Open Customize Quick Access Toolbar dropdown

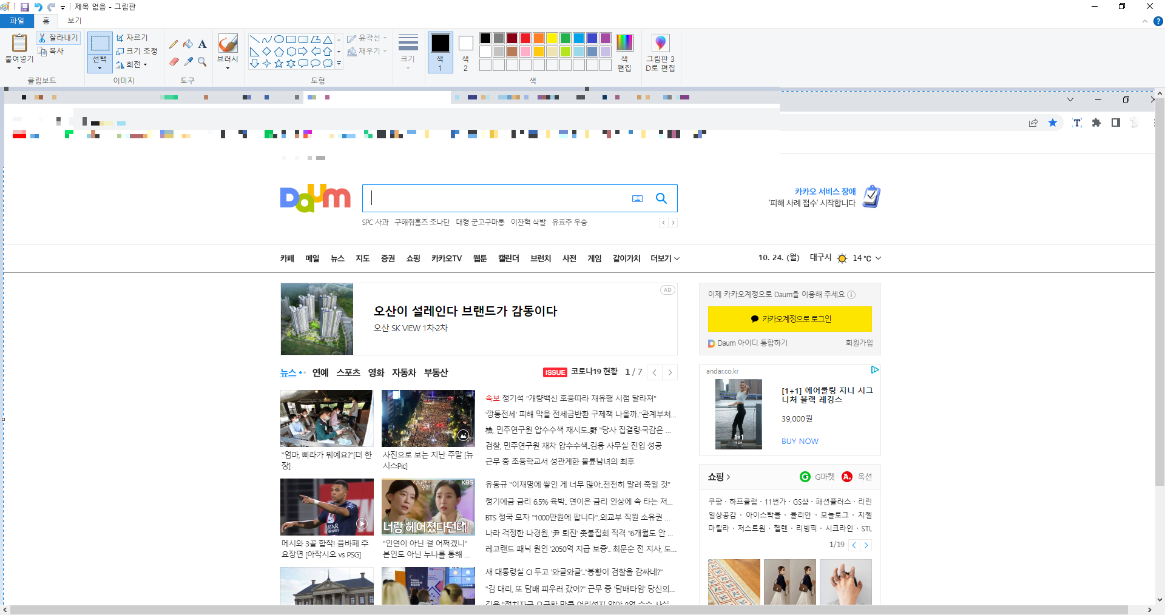tap(62, 7)
